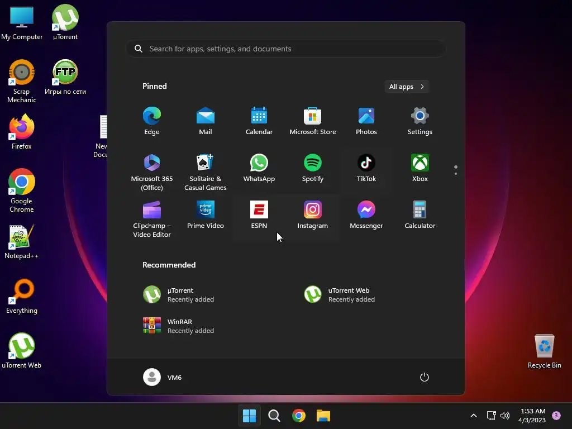572x429 pixels.
Task: Open the clock showing 1:53 AM
Action: click(532, 416)
